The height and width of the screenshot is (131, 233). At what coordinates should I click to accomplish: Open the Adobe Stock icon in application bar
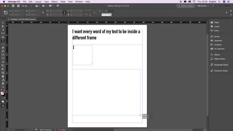pos(18,6)
